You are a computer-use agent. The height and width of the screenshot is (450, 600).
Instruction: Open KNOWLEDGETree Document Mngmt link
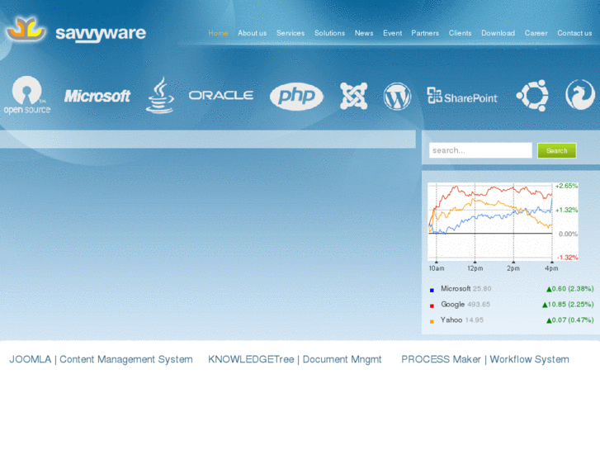295,360
